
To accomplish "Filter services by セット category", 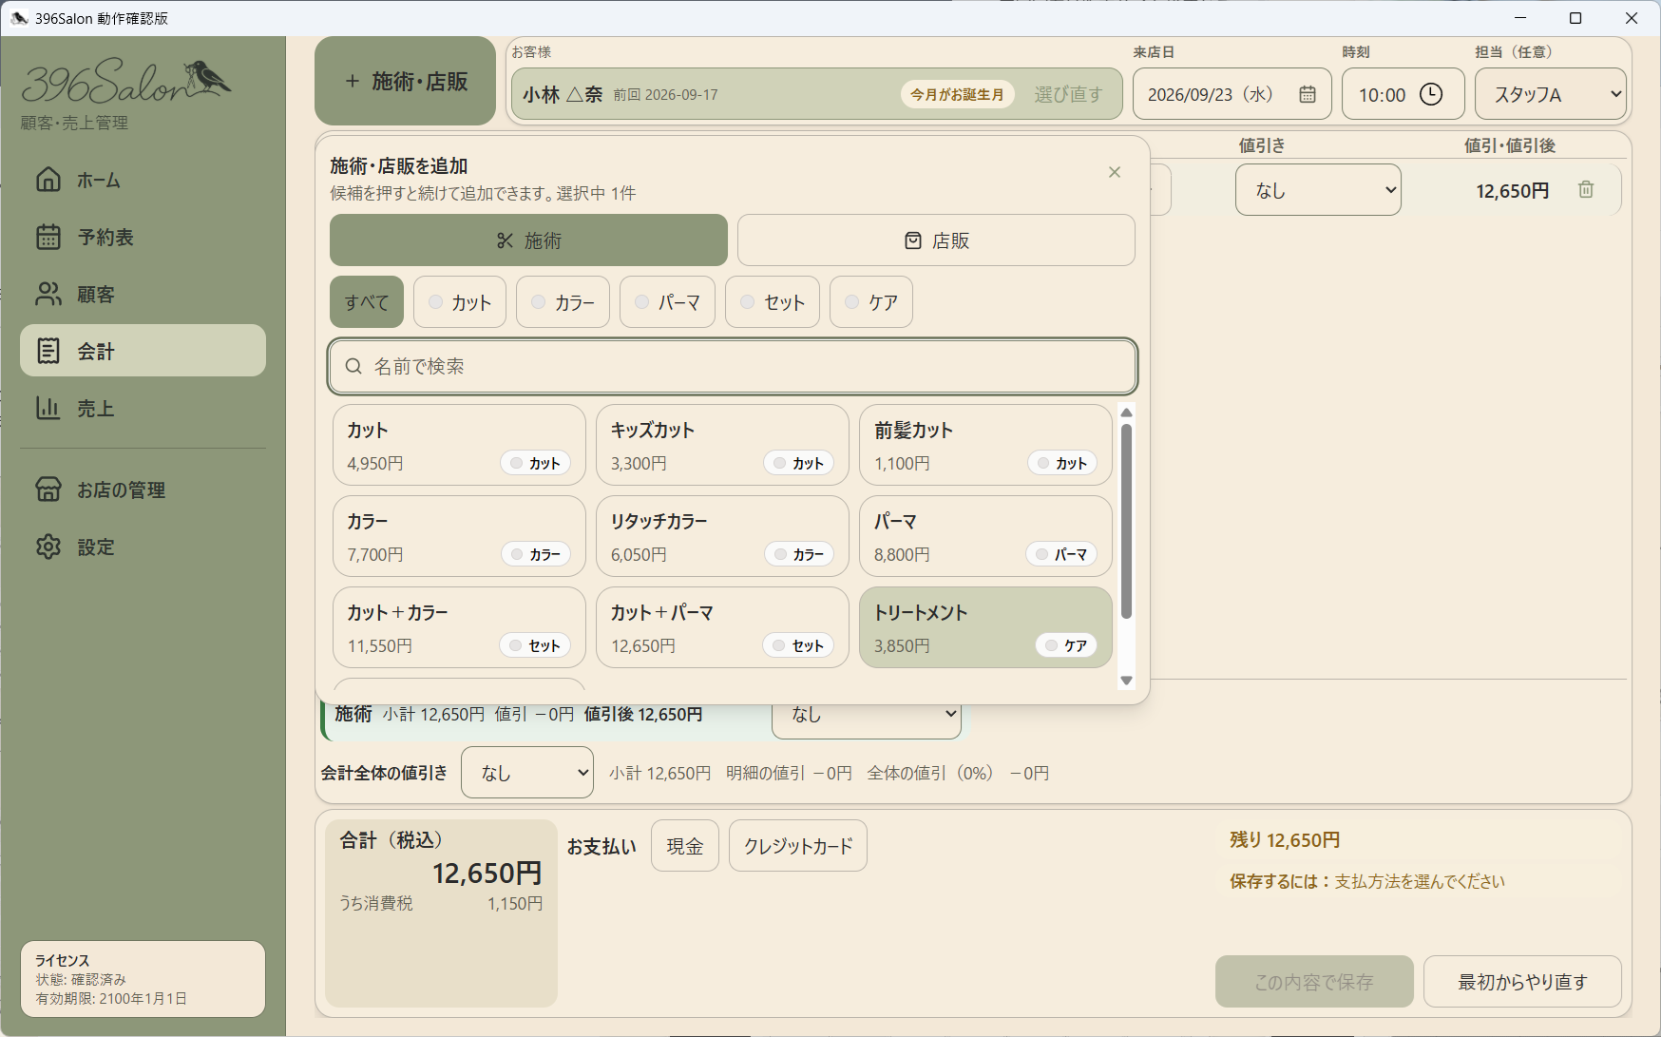I will (773, 302).
